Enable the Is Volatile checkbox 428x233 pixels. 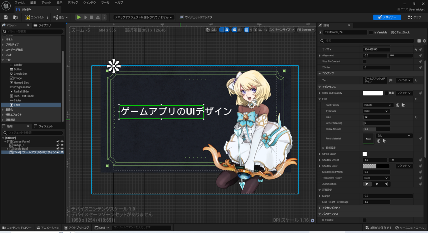pyautogui.click(x=365, y=220)
